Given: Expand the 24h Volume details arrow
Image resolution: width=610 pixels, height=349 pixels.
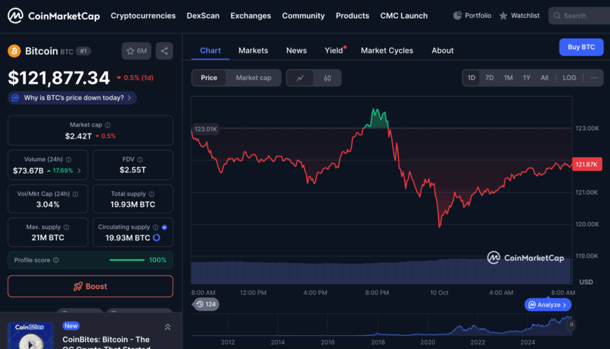Looking at the screenshot, I should [x=79, y=171].
